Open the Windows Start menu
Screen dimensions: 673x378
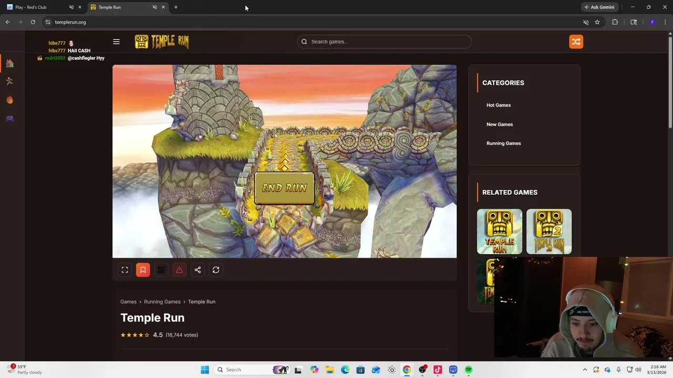pos(205,370)
